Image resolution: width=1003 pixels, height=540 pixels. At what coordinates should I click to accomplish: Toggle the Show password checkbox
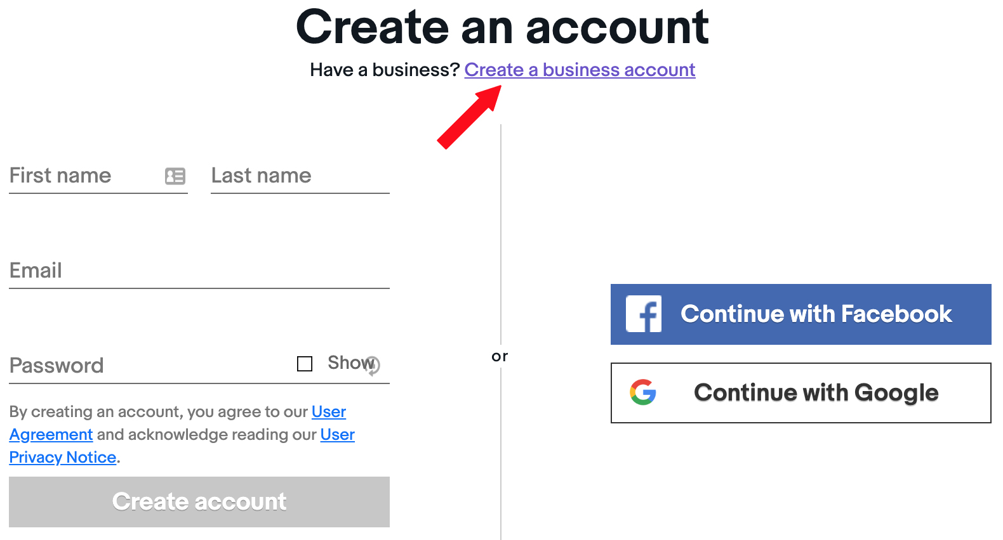tap(305, 364)
